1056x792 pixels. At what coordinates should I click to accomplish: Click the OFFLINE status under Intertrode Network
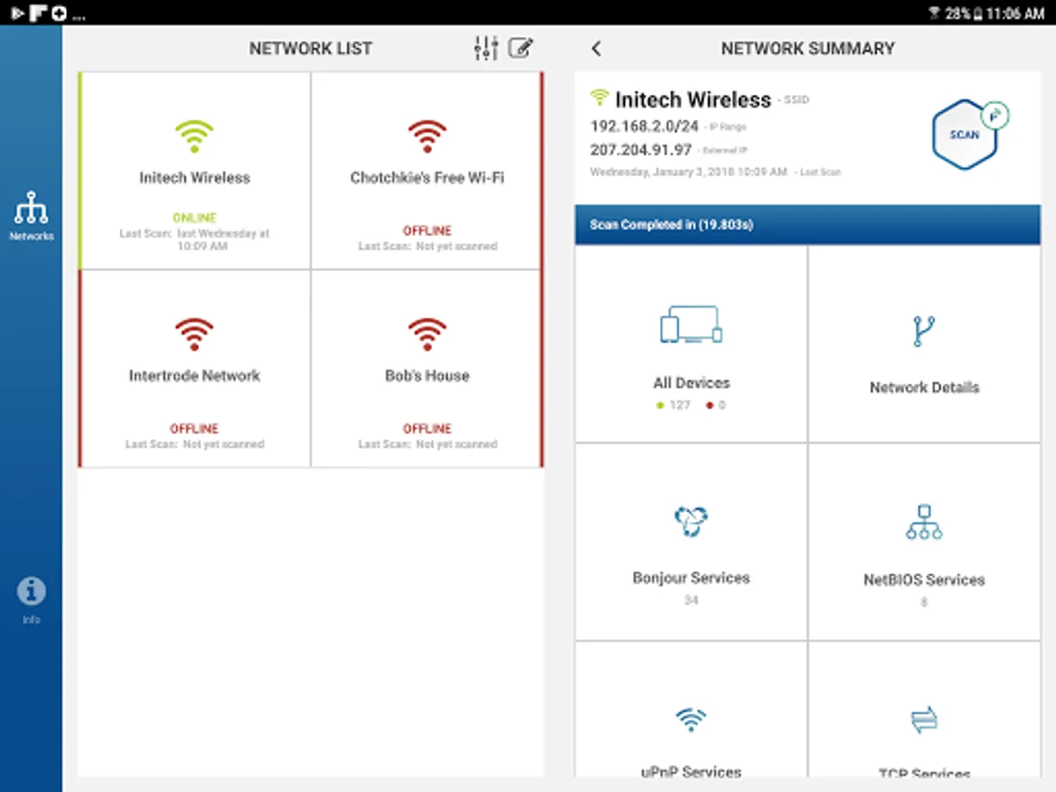tap(194, 429)
